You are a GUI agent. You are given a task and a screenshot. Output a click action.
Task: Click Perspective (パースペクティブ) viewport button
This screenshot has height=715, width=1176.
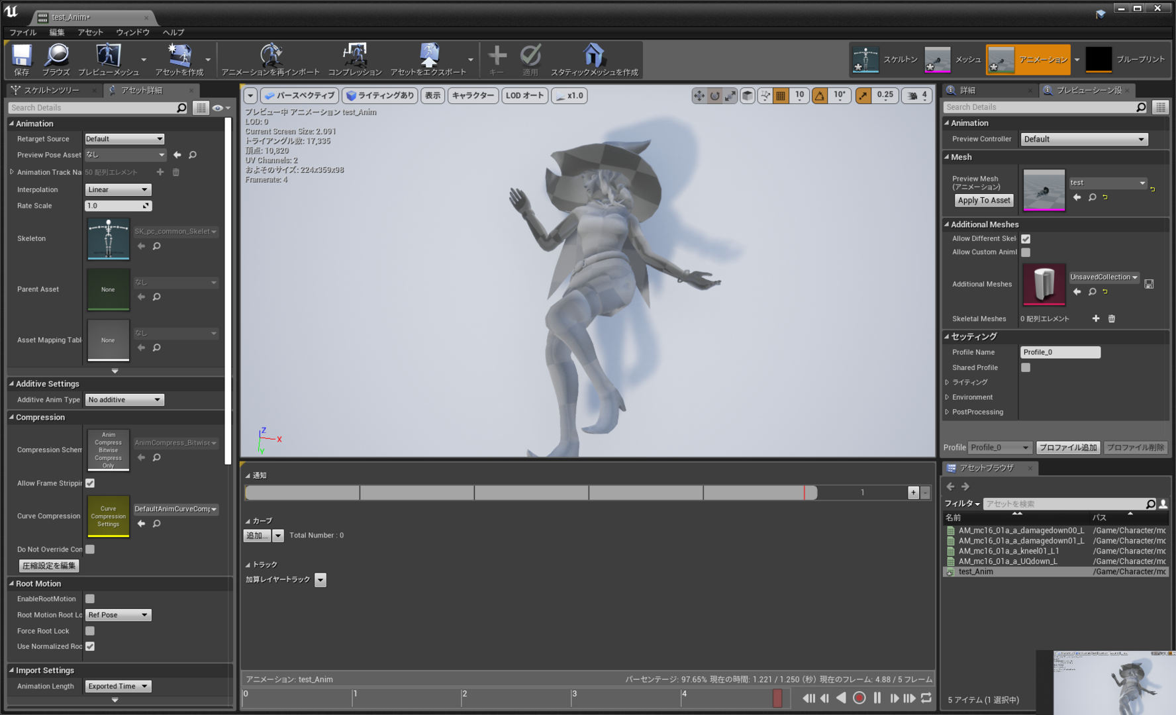[299, 95]
